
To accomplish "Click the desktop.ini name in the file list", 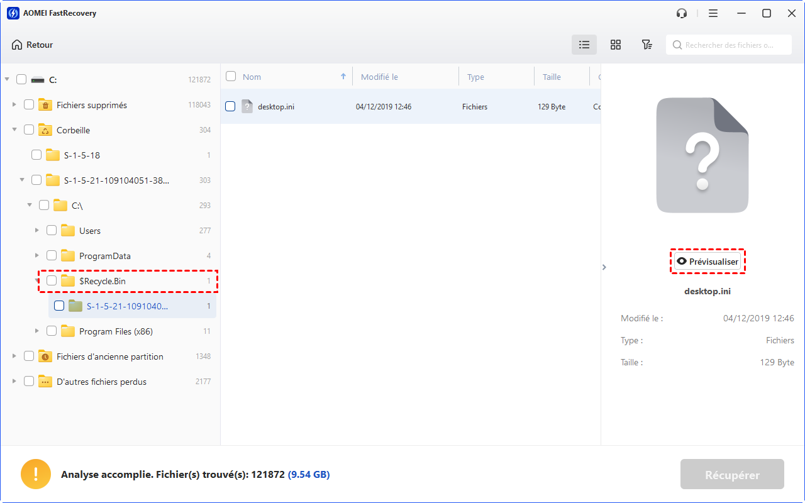I will (276, 107).
